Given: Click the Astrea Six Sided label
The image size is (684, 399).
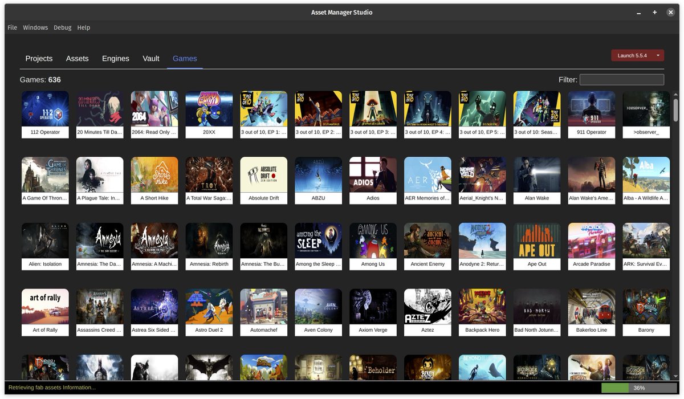Looking at the screenshot, I should point(154,330).
